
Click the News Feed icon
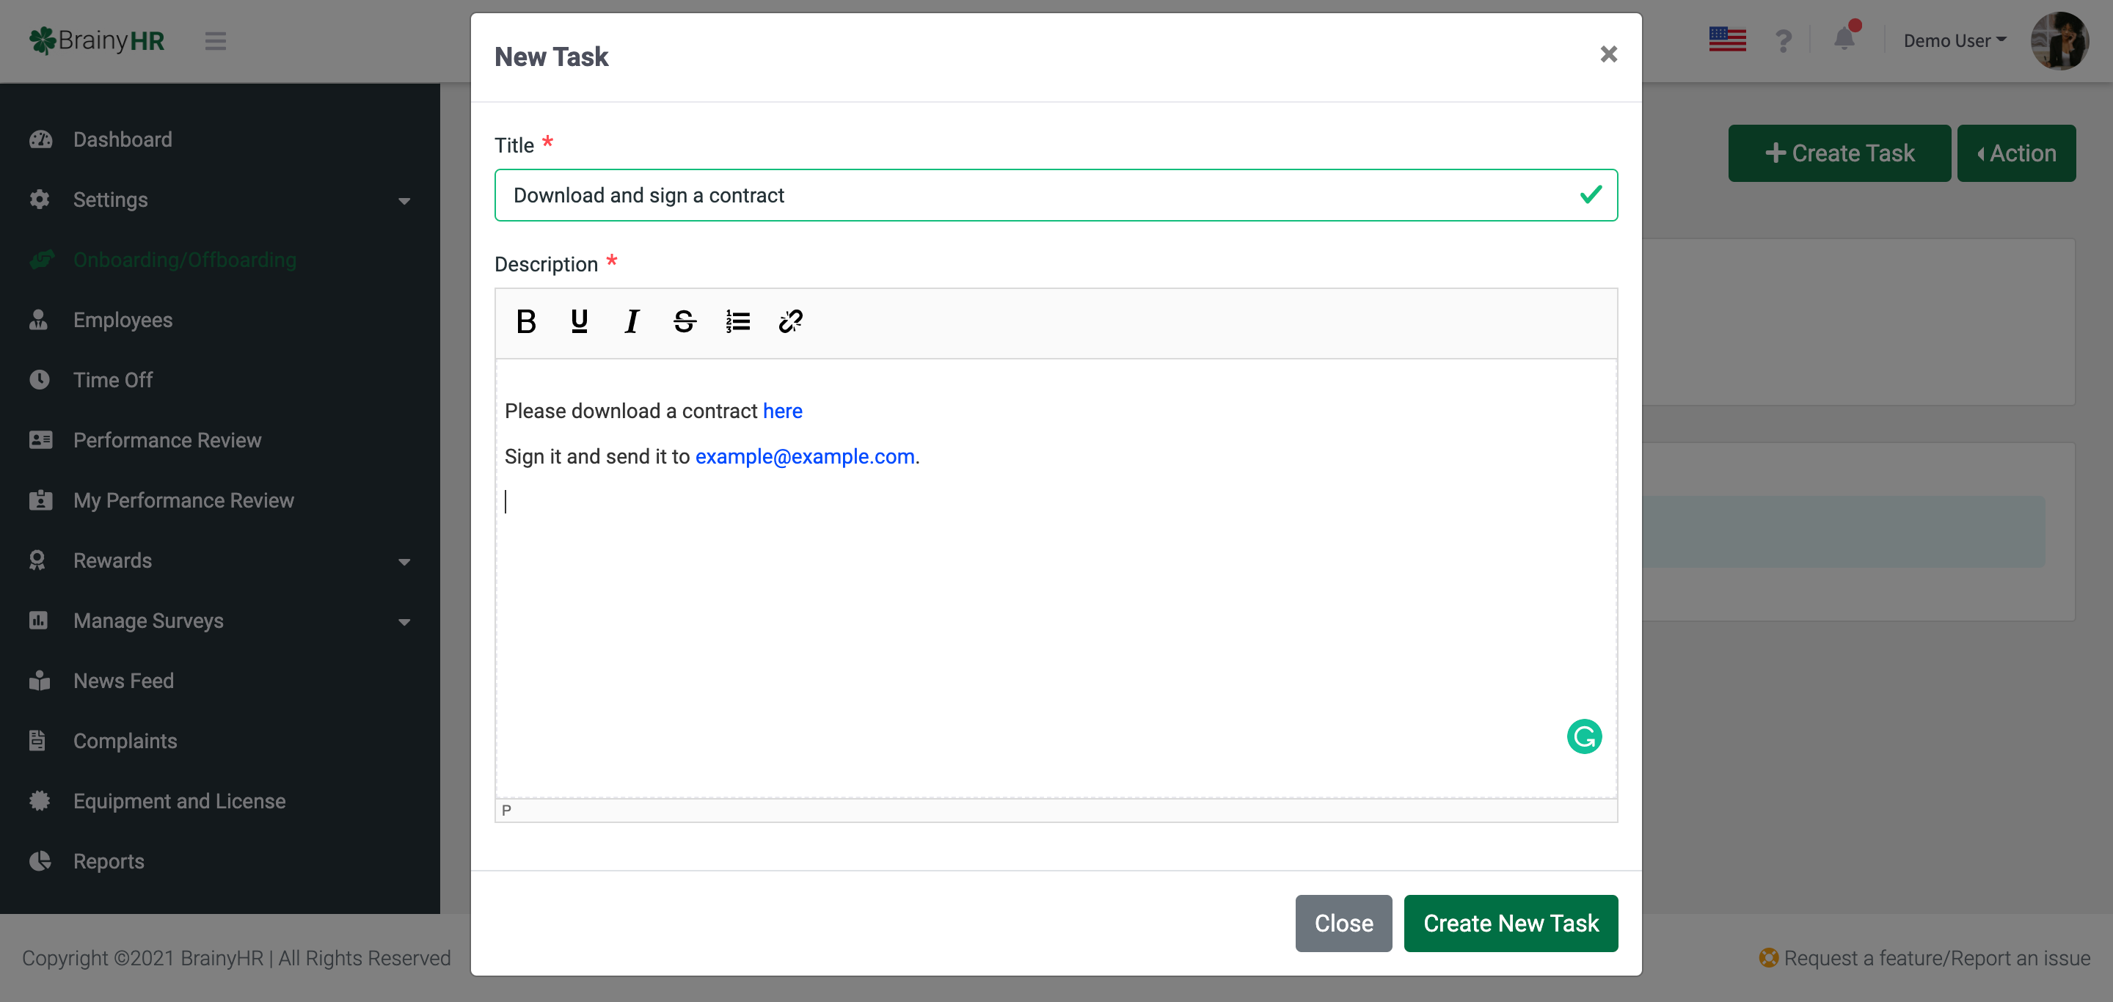[40, 681]
